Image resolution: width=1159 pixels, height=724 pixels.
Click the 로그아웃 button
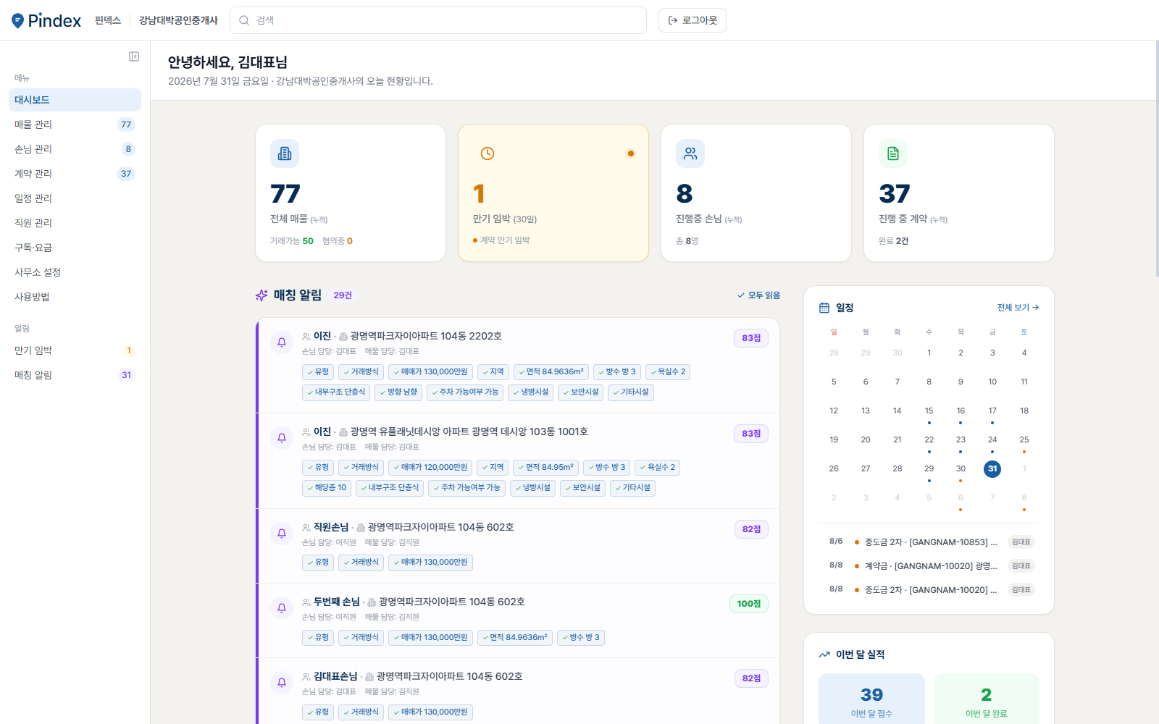(693, 20)
